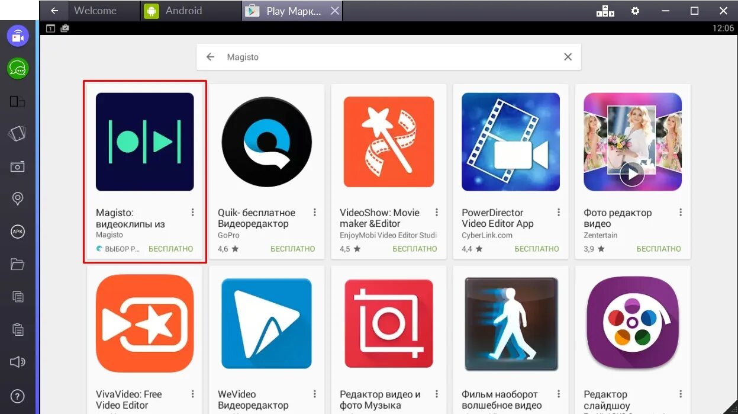Image resolution: width=738 pixels, height=414 pixels.
Task: Open the Фото редактор видео app icon
Action: point(633,142)
